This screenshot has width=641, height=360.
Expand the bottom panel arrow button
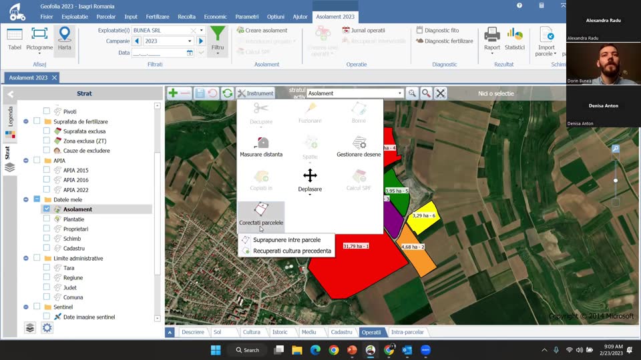tap(170, 332)
